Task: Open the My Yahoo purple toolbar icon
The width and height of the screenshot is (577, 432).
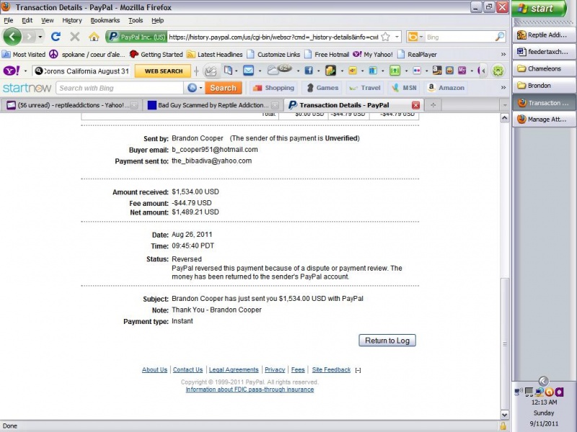Action: [x=462, y=71]
